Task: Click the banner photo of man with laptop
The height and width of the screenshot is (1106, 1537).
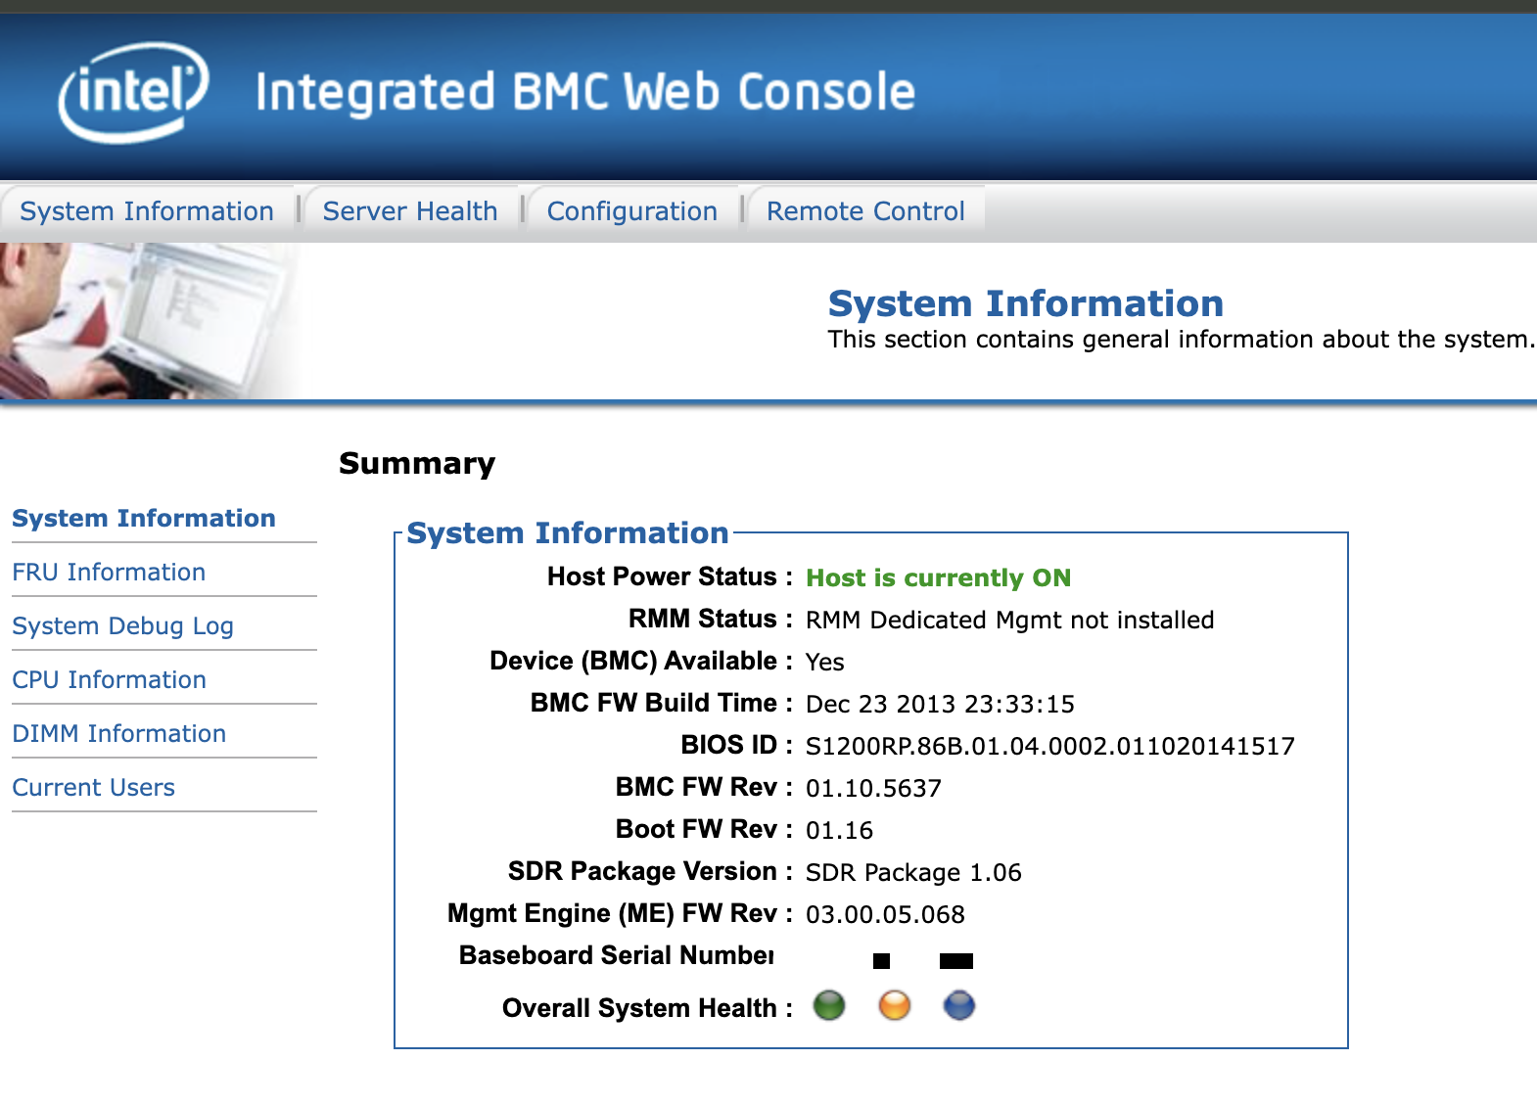Action: pyautogui.click(x=147, y=321)
